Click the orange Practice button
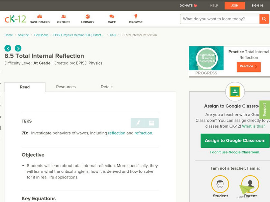Viewport: 270px width, 202px height. coord(248,67)
